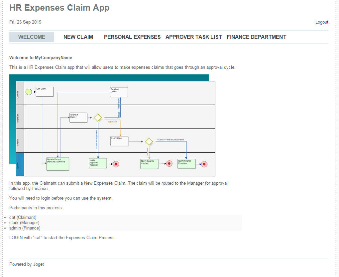This screenshot has width=339, height=277.
Task: Click Update Record Status to Submitted box
Action: tap(57, 164)
